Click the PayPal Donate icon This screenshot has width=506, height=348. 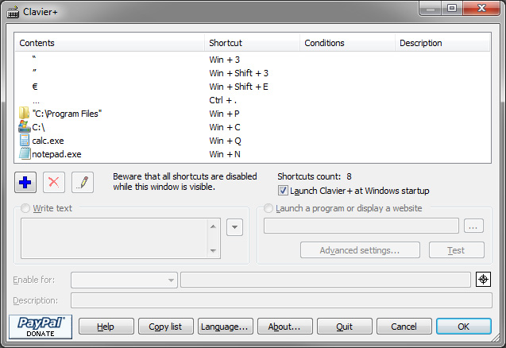coord(40,326)
